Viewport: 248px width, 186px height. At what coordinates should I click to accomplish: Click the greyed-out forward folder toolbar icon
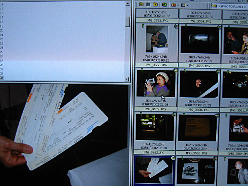(x=148, y=4)
